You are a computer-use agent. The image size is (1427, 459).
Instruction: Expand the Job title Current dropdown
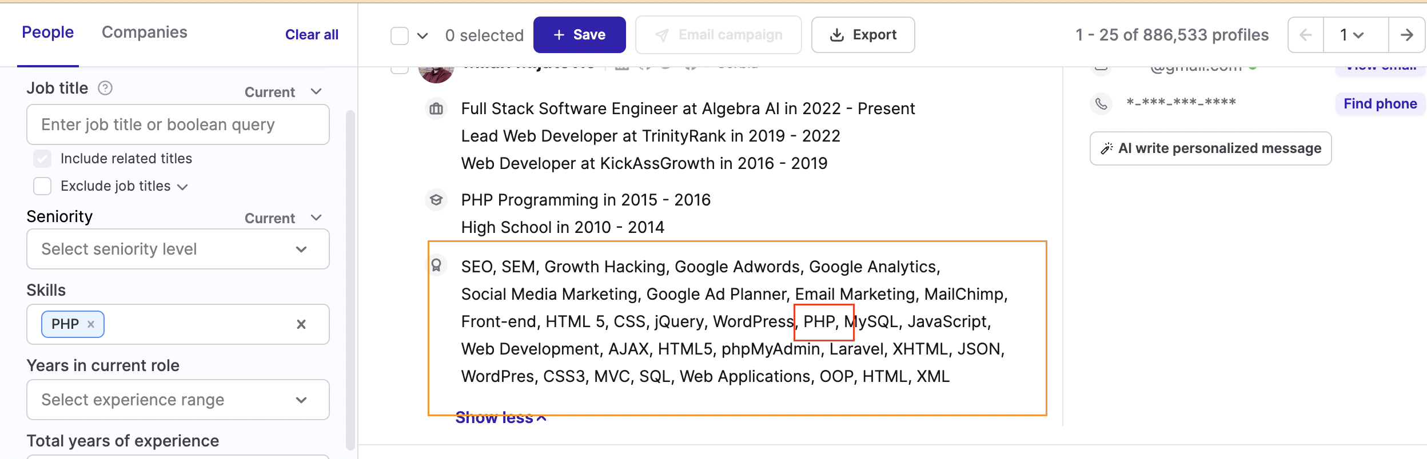coord(284,92)
